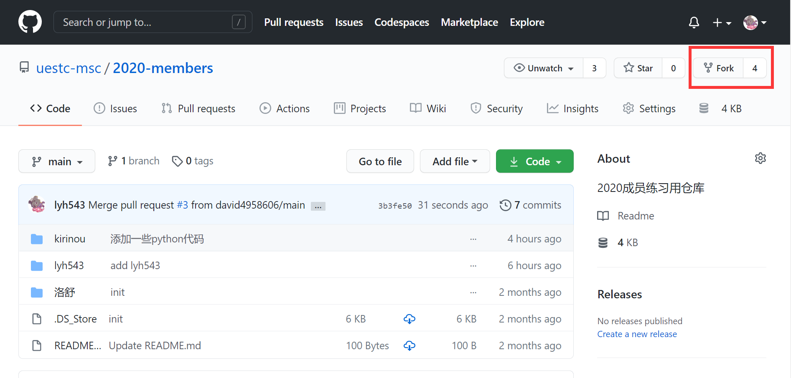Viewport: 791px width, 378px height.
Task: Click the 100 Bytes size value
Action: (367, 345)
